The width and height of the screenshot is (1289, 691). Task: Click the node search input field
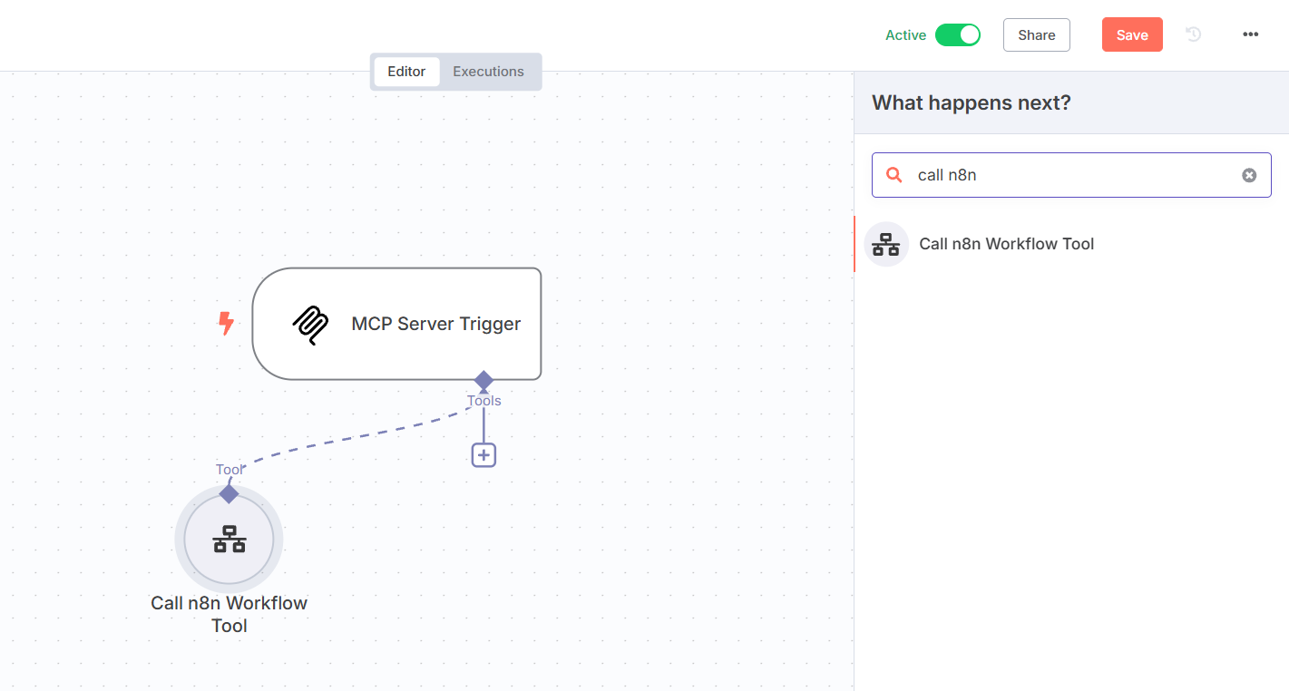pos(1071,175)
